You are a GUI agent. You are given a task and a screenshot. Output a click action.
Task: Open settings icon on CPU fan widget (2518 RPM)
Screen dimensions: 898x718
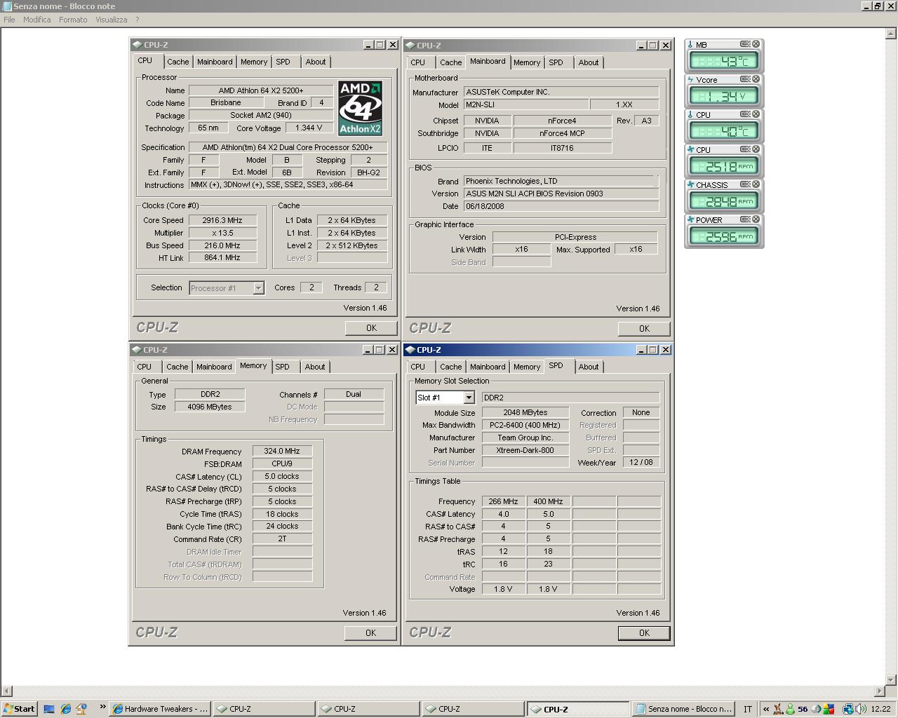[x=745, y=149]
